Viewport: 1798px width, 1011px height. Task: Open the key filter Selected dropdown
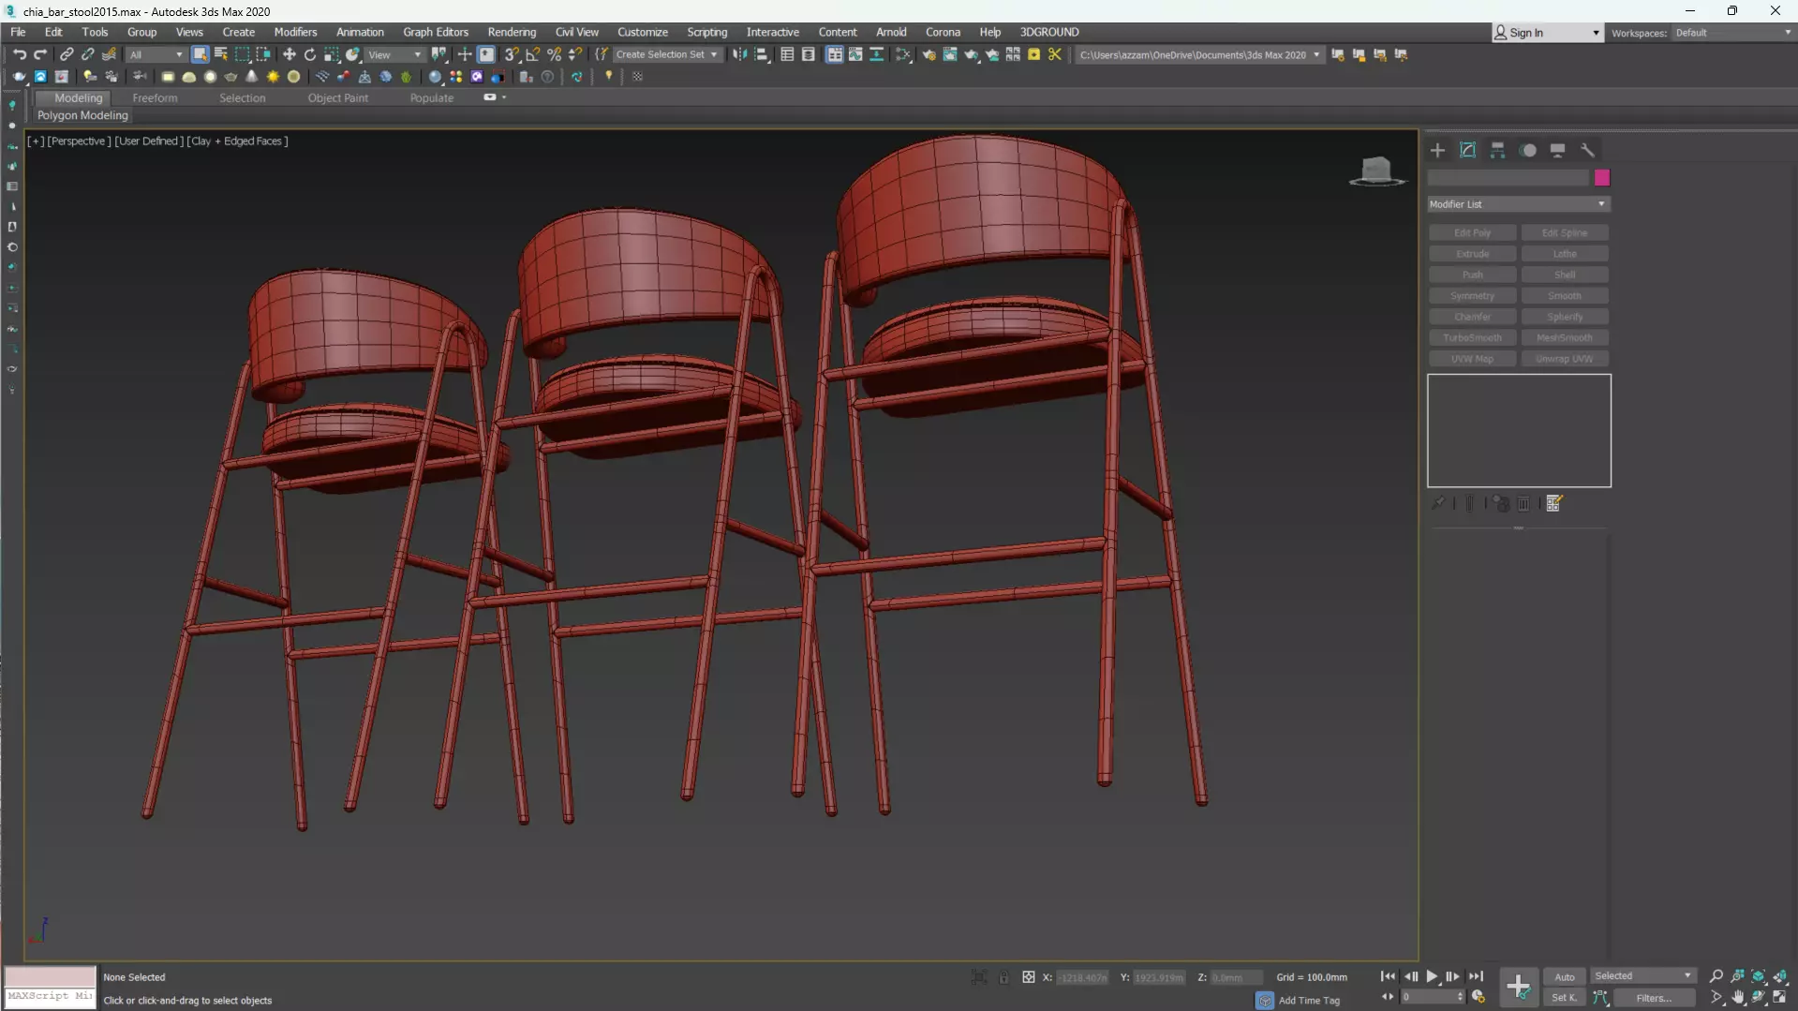pyautogui.click(x=1642, y=976)
